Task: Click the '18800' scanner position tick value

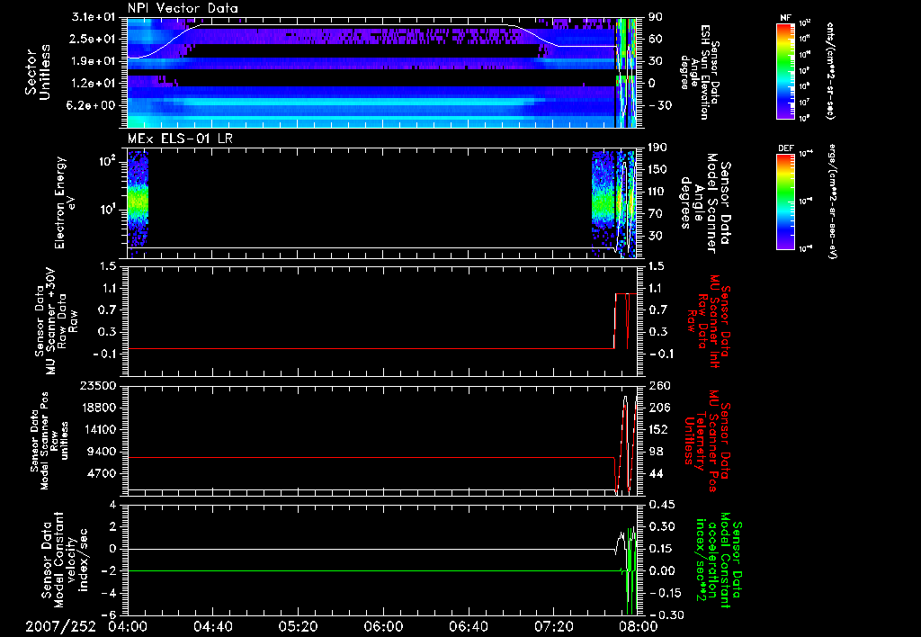Action: (98, 408)
